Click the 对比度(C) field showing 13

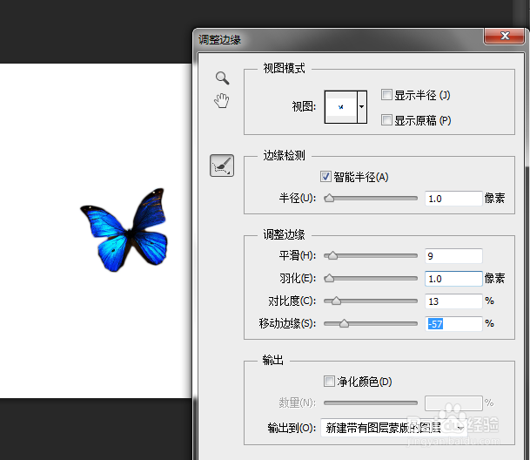[453, 301]
